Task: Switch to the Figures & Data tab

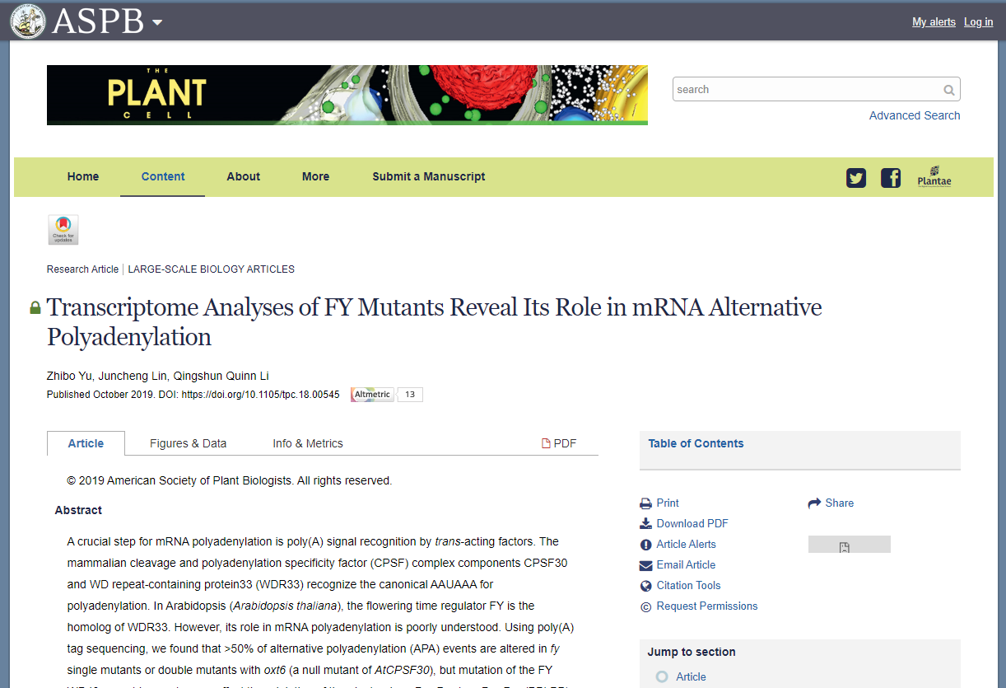Action: tap(188, 443)
